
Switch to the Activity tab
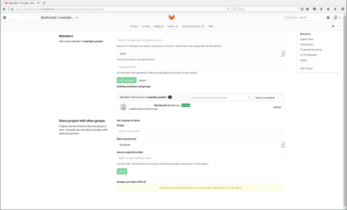(146, 27)
